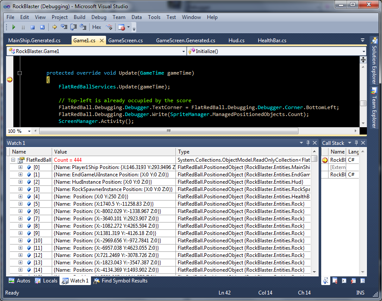This screenshot has width=382, height=301.
Task: Close the Call Stack panel
Action: (x=363, y=143)
